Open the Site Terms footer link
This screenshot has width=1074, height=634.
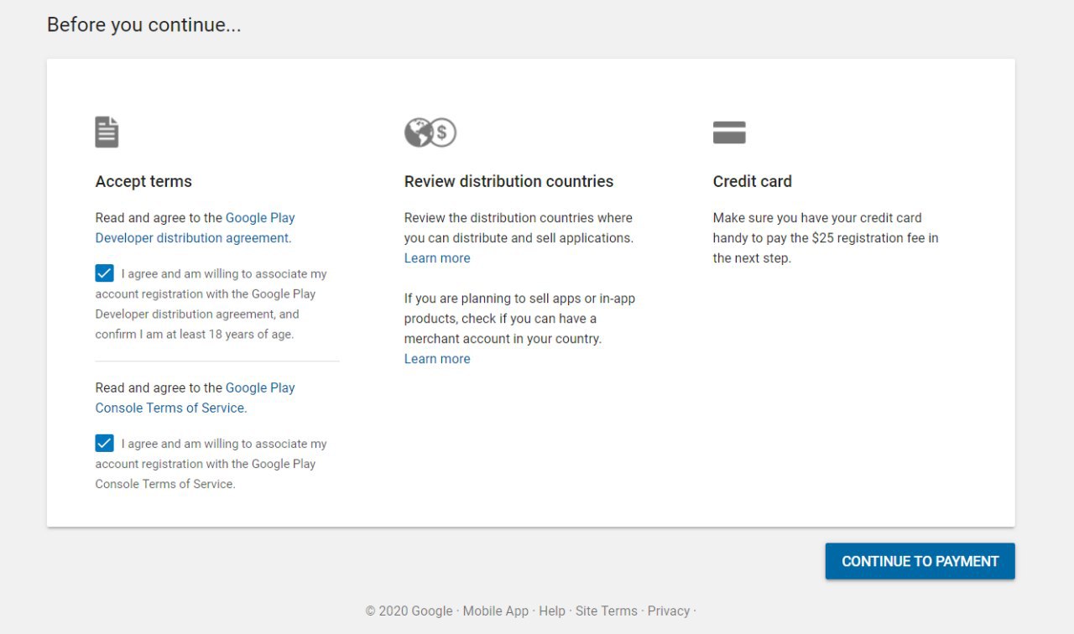pos(607,611)
